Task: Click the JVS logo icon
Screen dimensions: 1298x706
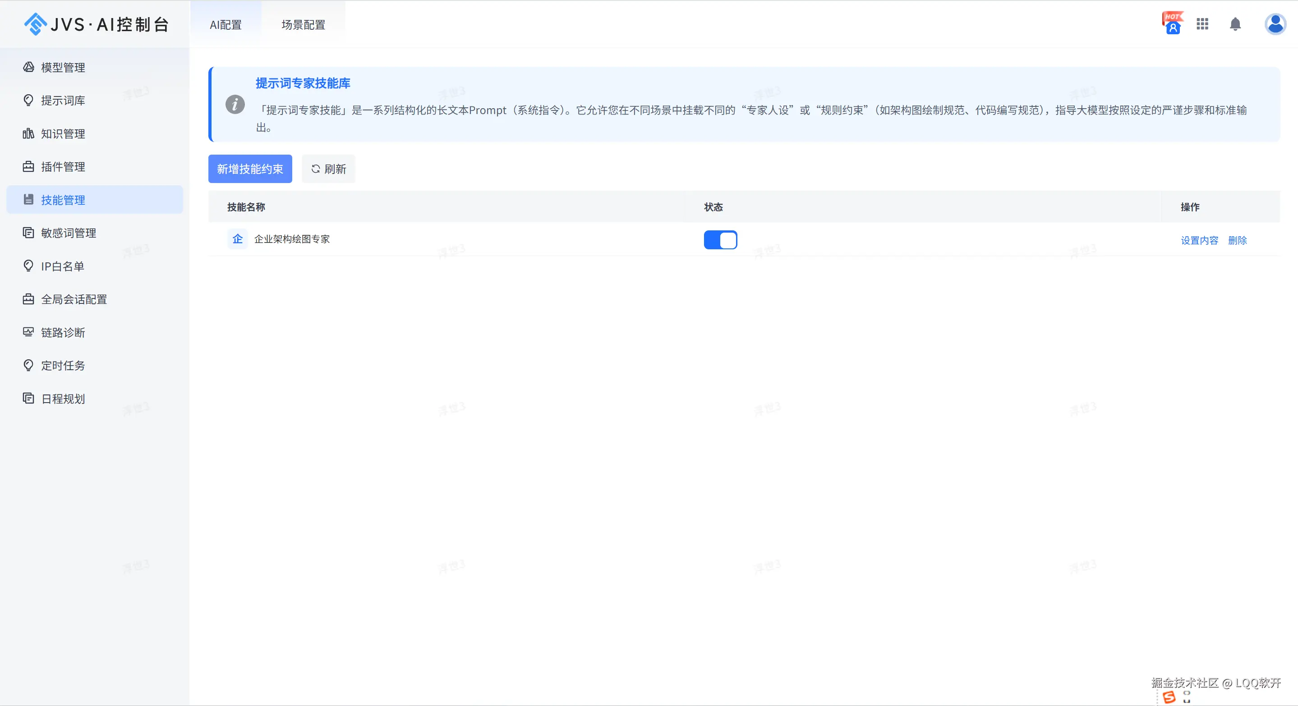Action: (35, 24)
